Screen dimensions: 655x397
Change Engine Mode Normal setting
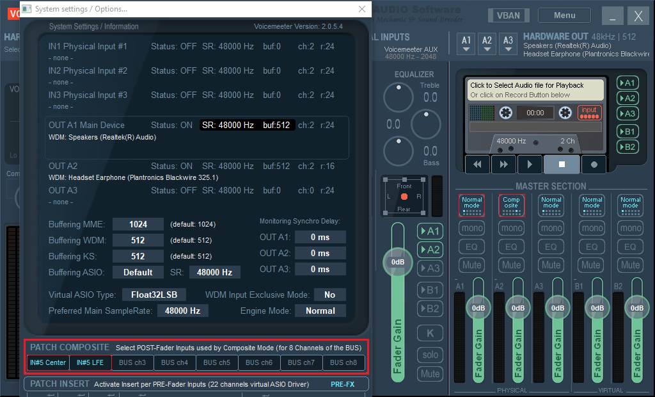click(x=320, y=311)
